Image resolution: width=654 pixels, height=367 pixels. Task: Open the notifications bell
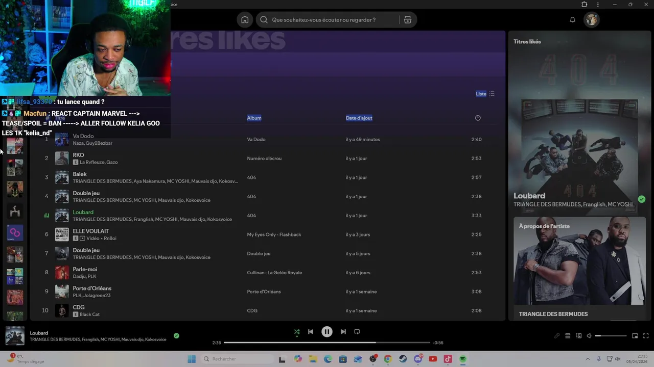coord(572,20)
